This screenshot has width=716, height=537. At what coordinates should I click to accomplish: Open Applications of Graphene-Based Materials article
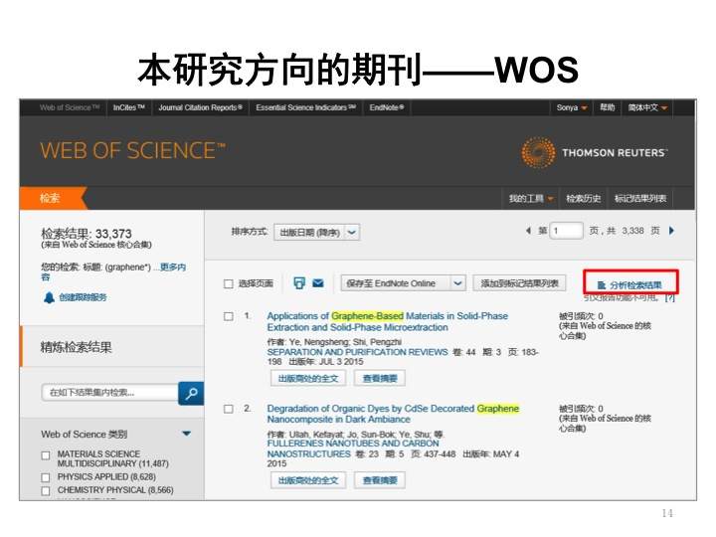point(387,321)
